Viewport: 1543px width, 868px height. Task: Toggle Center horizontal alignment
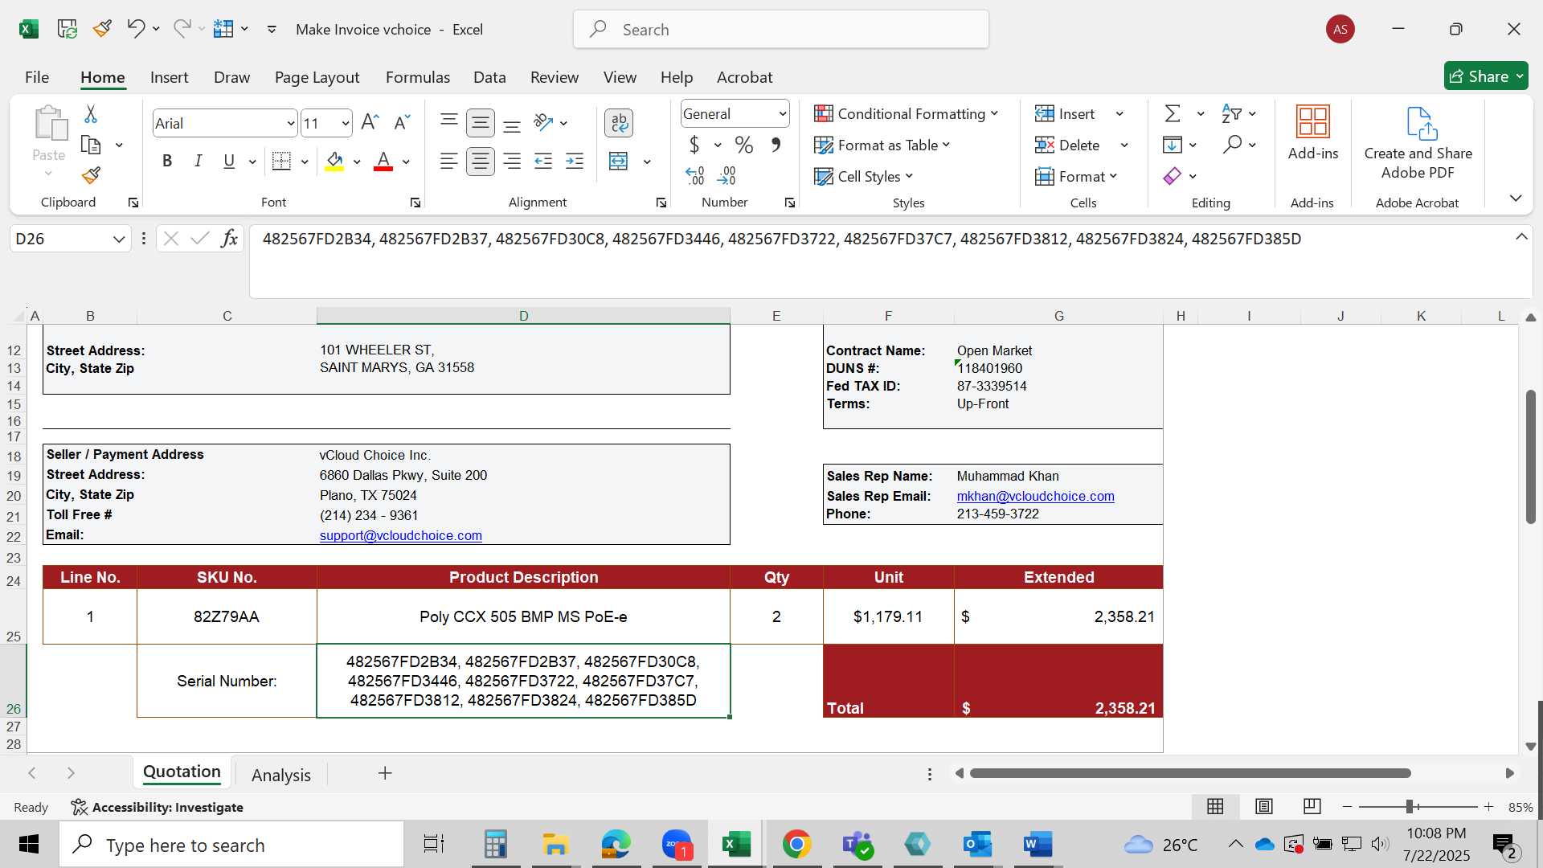(x=481, y=162)
